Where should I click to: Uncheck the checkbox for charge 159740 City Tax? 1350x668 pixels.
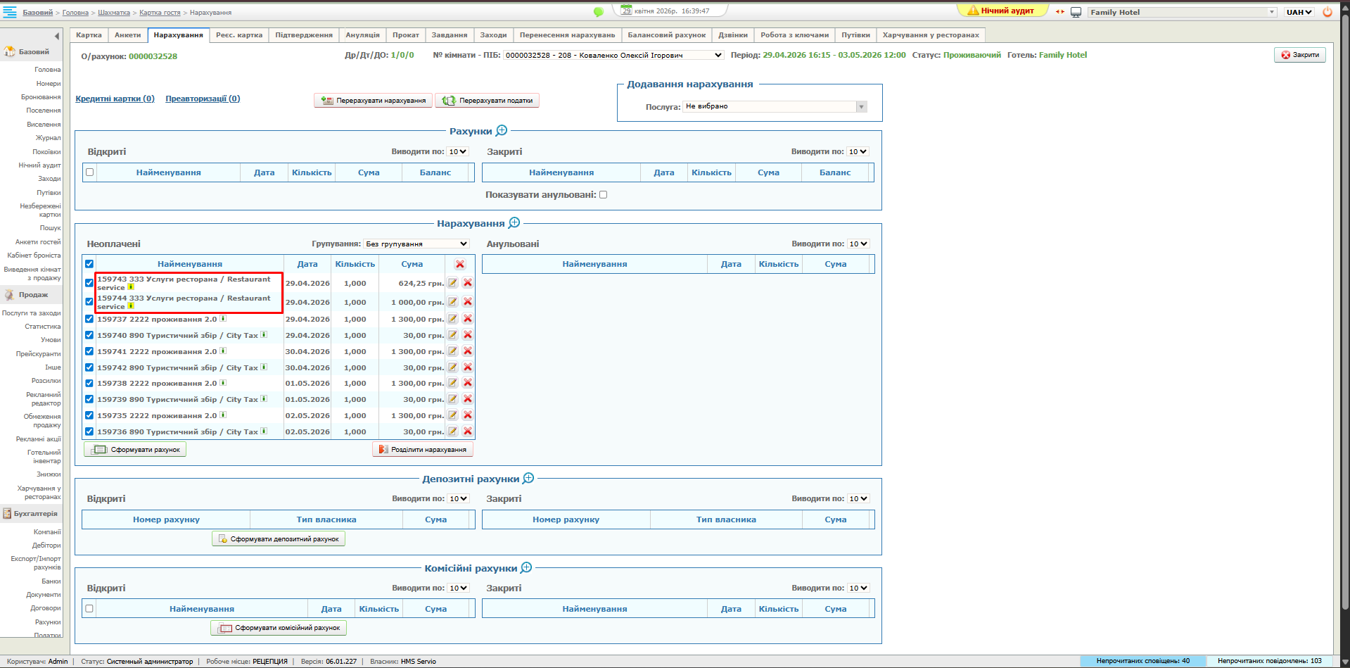coord(89,336)
